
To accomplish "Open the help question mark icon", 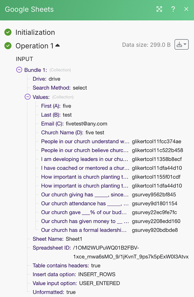I will [173, 9].
